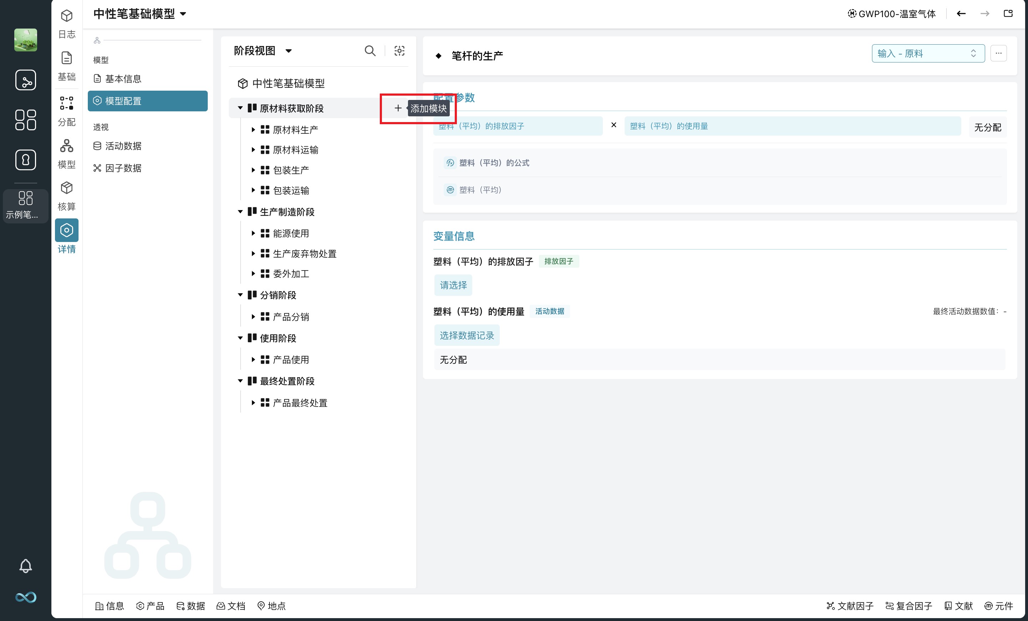Open the 输入 - 原料 dropdown
Image resolution: width=1028 pixels, height=621 pixels.
pyautogui.click(x=928, y=54)
